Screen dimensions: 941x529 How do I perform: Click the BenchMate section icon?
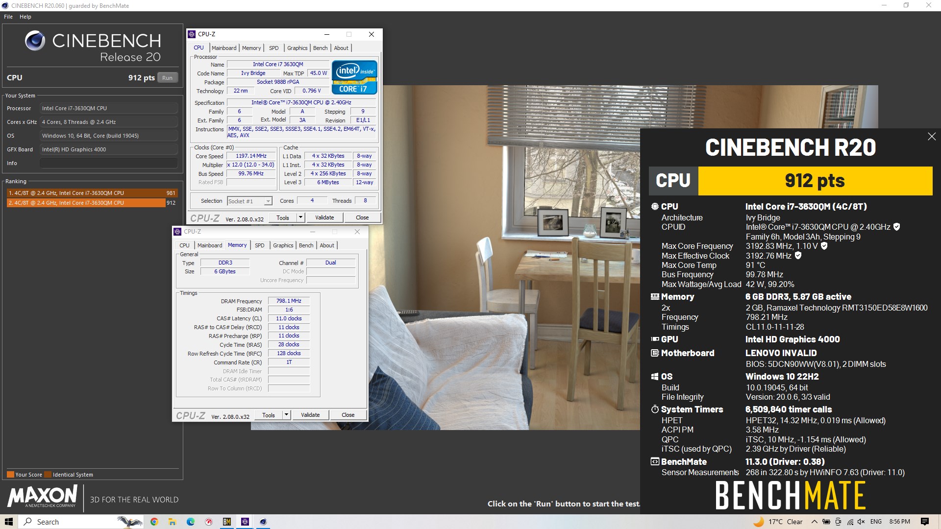pos(655,461)
